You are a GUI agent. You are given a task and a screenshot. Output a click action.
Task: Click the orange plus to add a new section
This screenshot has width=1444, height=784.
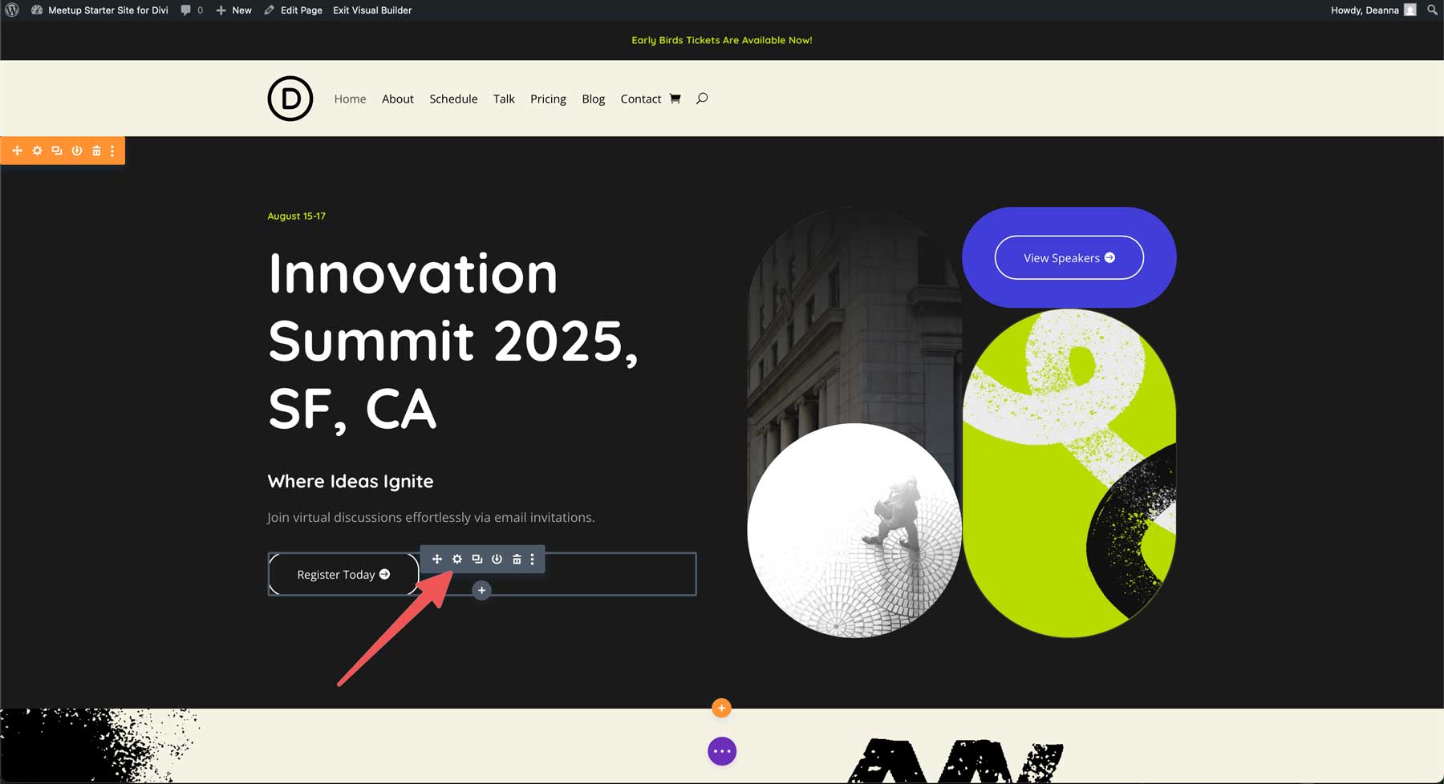pyautogui.click(x=721, y=708)
